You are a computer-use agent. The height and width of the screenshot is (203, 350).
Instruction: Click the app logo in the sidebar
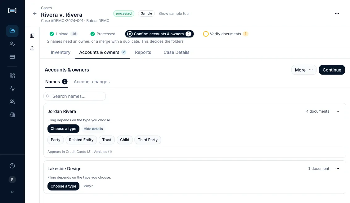[12, 11]
